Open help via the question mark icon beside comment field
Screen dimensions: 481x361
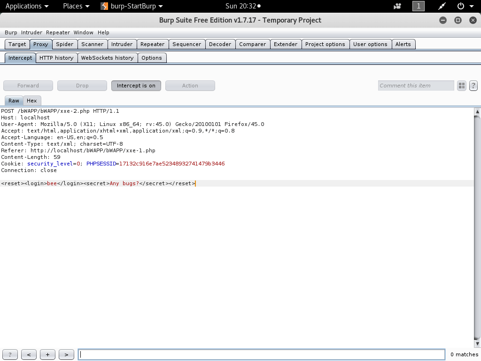tap(473, 86)
